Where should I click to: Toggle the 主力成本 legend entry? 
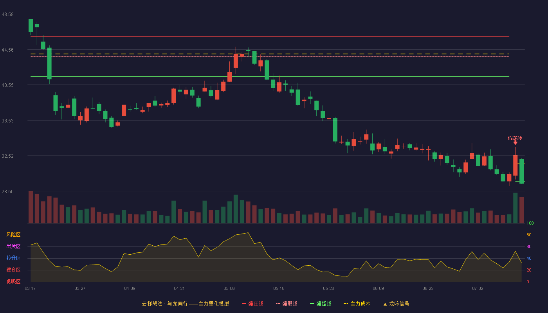pos(357,304)
